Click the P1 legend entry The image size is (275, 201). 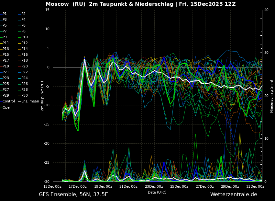point(5,14)
